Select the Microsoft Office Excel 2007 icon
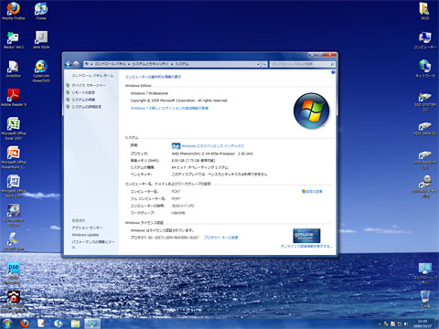This screenshot has width=439, height=329. click(x=14, y=128)
